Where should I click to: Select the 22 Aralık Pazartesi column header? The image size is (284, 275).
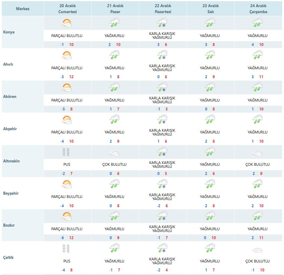(163, 9)
